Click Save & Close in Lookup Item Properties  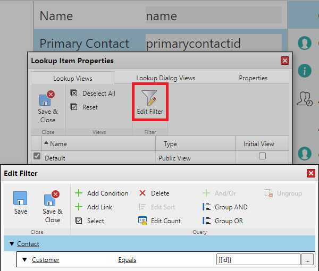48,107
